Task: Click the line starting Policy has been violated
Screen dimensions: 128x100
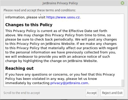Action: click(x=51, y=79)
